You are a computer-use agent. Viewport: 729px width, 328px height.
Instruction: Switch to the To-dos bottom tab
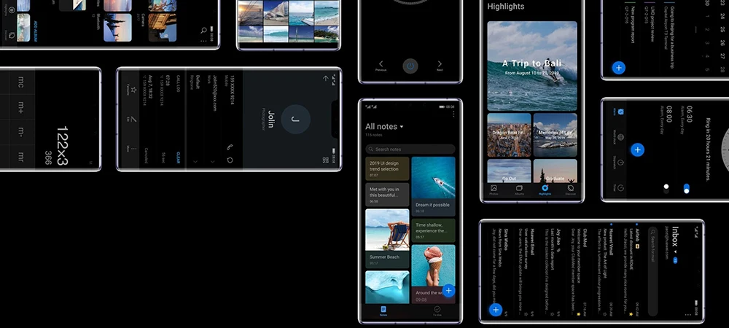coord(437,311)
